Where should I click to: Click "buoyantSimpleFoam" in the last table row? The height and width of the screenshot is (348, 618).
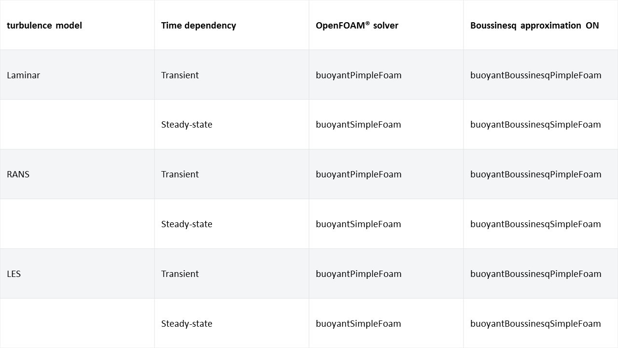(x=358, y=324)
